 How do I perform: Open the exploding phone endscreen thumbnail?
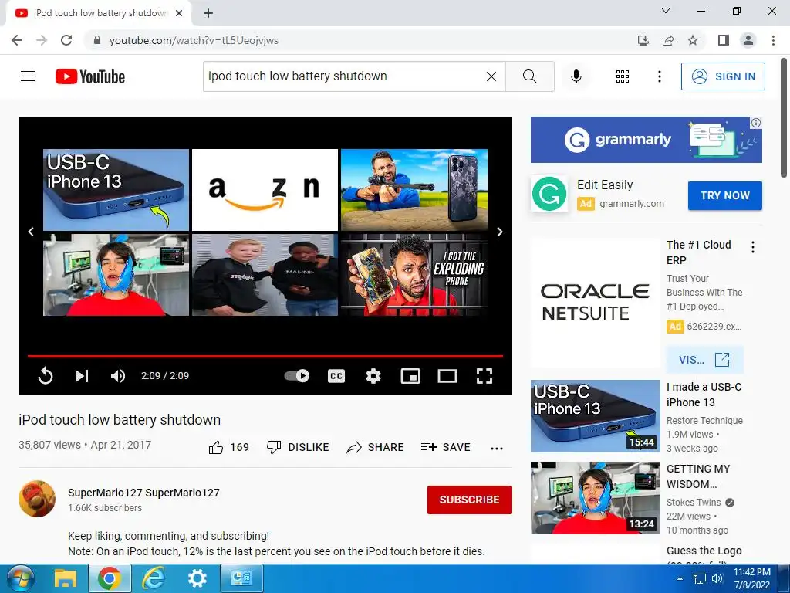(x=414, y=275)
